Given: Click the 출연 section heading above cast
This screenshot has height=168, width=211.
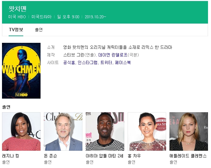Looking at the screenshot, I should 6,107.
